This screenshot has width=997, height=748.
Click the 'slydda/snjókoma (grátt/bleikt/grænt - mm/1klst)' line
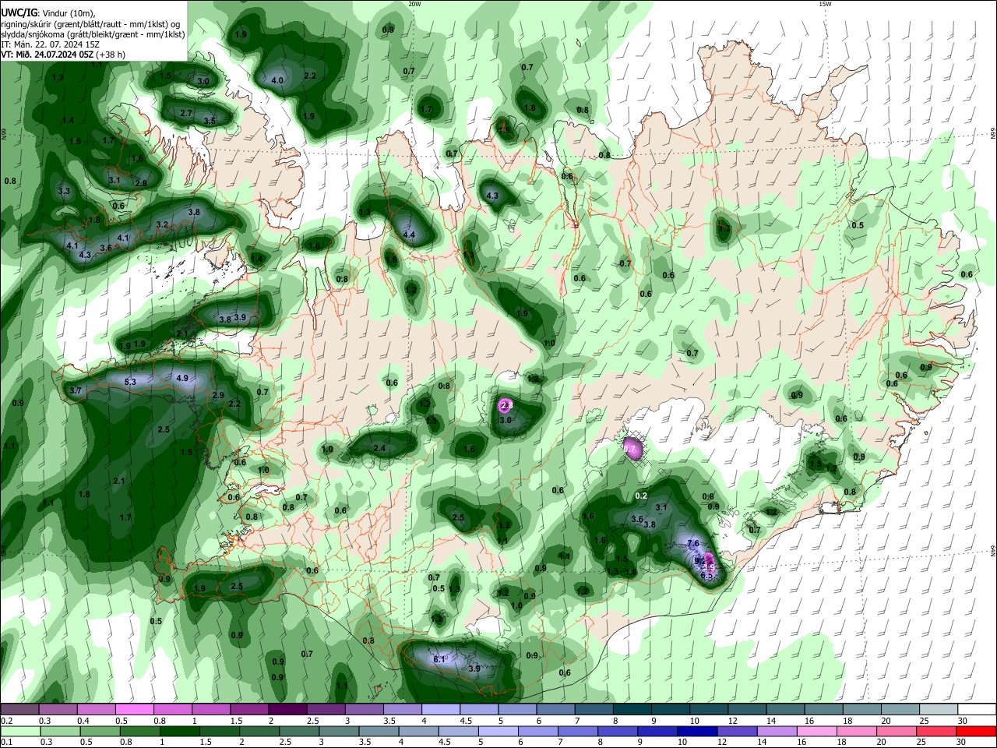[93, 34]
